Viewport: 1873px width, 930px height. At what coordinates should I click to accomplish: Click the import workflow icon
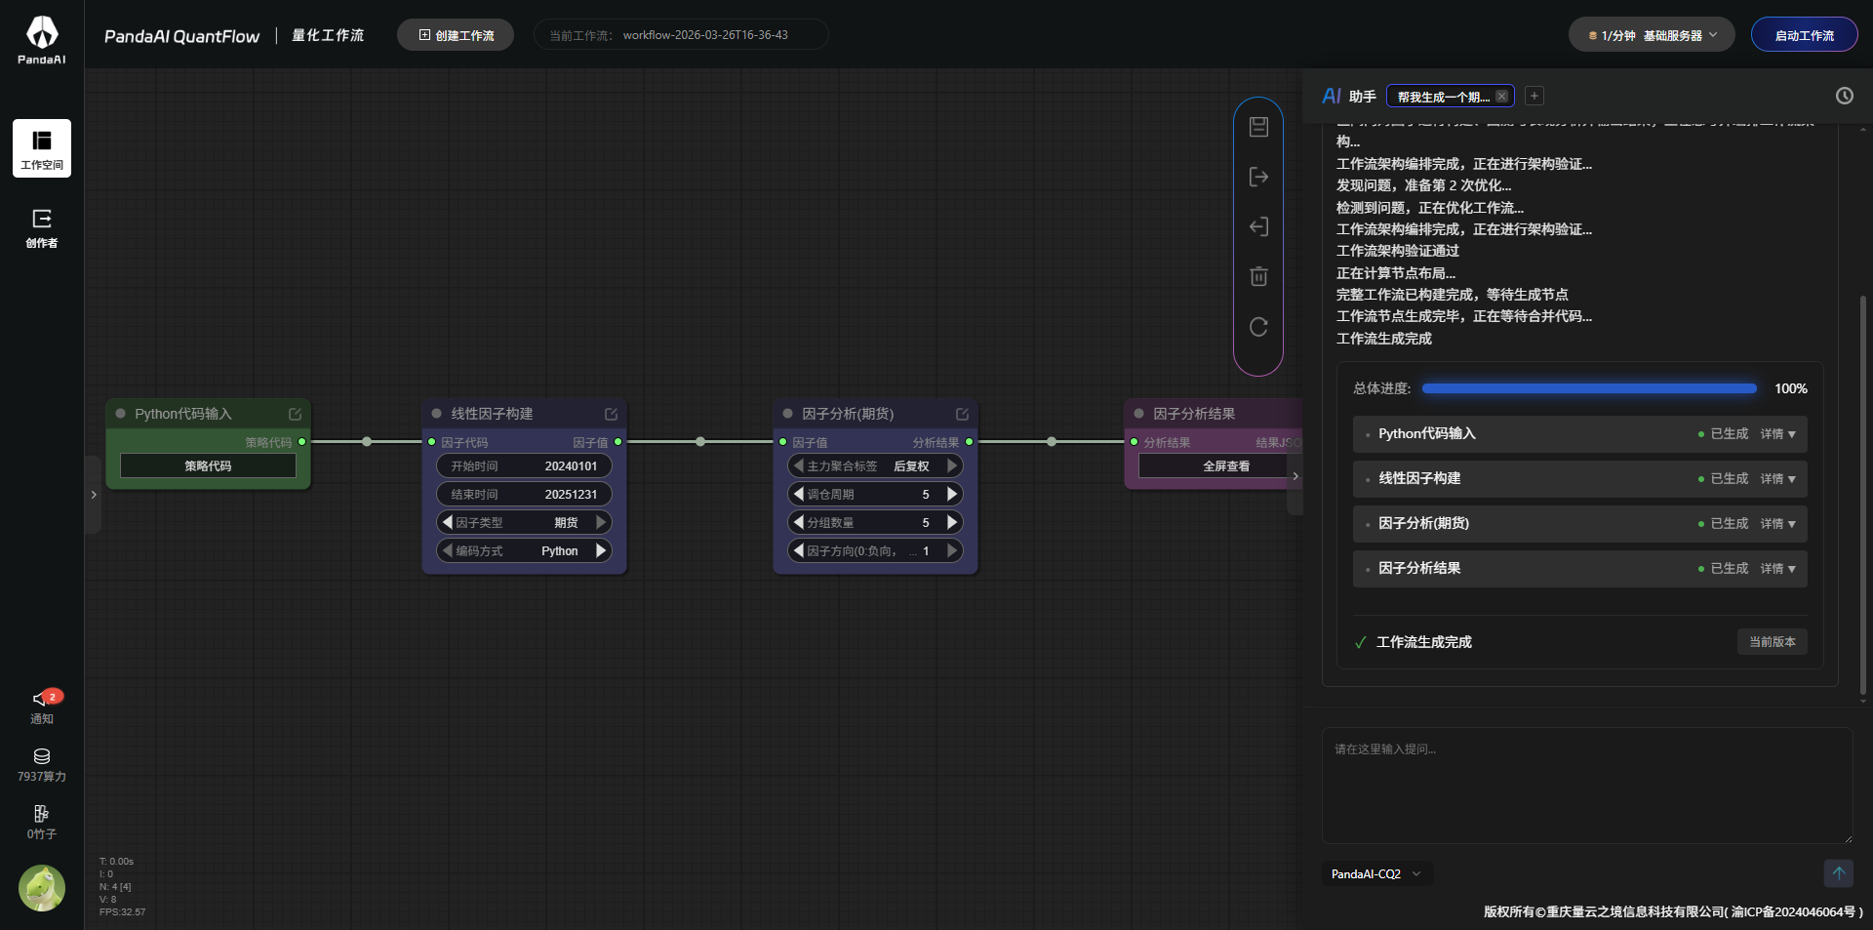(1258, 227)
